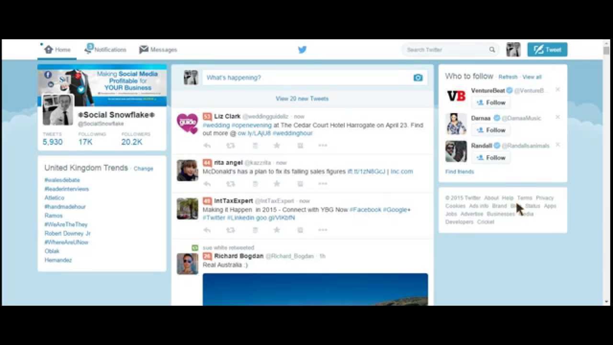Reply to IntTaxExpert's tweet

pos(207,230)
